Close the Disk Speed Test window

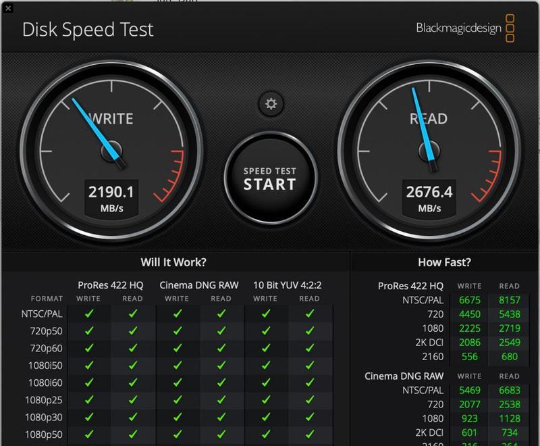7,9
